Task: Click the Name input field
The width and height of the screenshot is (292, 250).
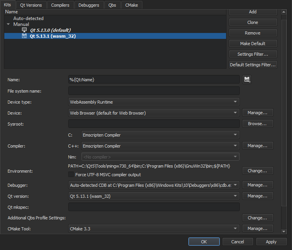Action: pyautogui.click(x=154, y=80)
